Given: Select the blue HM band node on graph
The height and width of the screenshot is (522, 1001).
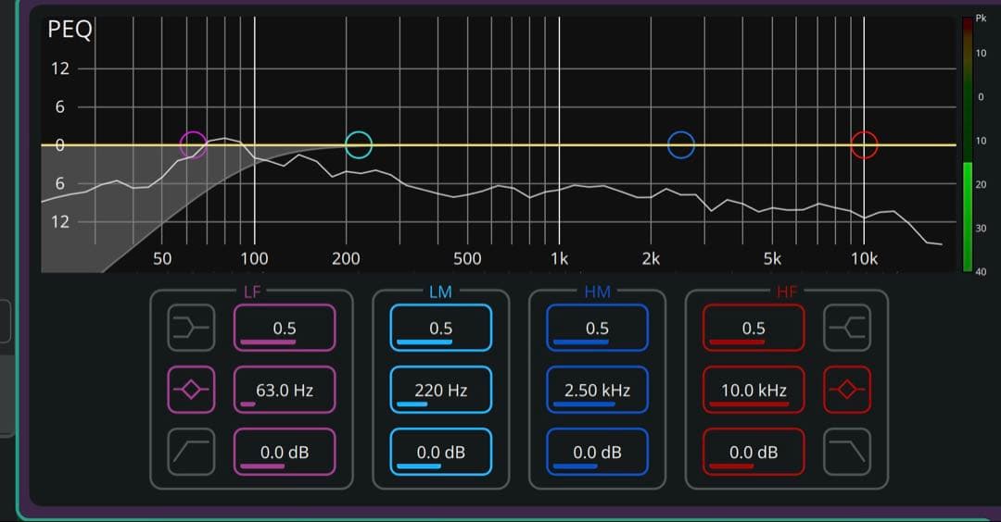Looking at the screenshot, I should click(x=680, y=144).
